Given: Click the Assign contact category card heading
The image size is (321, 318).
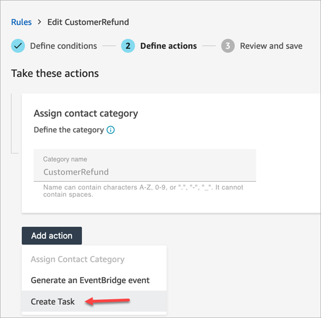Looking at the screenshot, I should [86, 113].
